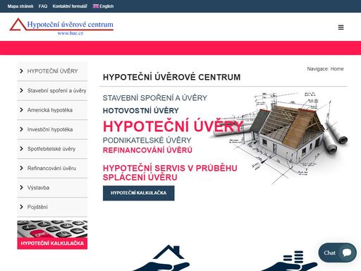The height and width of the screenshot is (271, 361).
Task: Expand the chevron next to Spotřebitelské úvěry
Action: coord(21,149)
